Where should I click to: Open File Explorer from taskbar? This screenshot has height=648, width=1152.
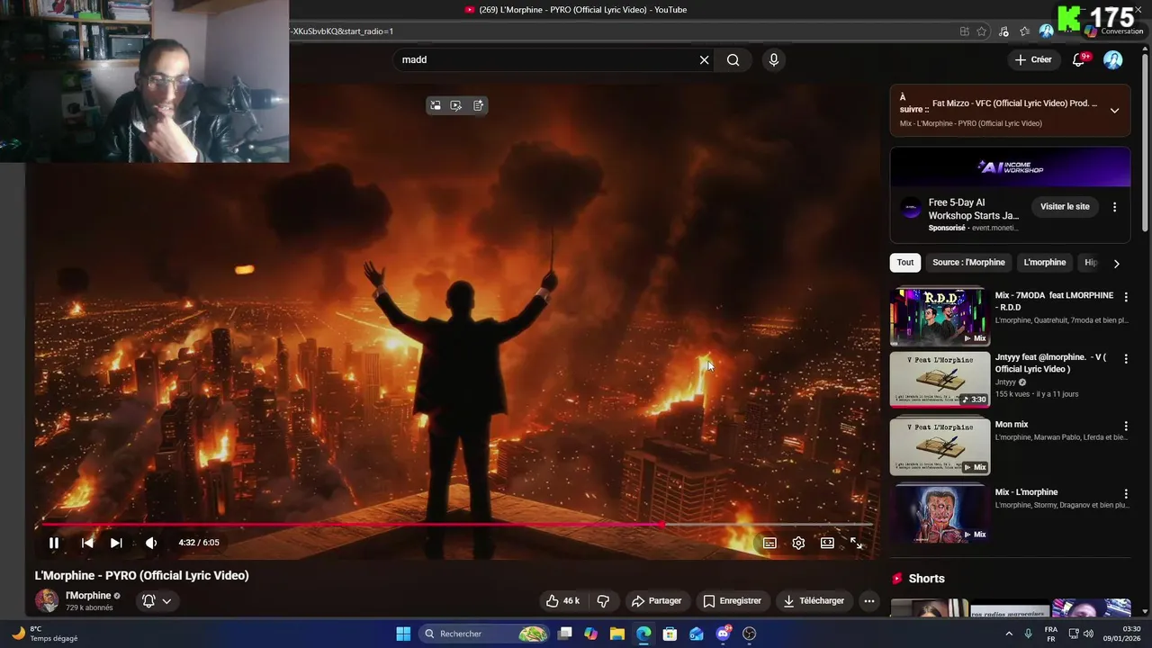point(617,634)
